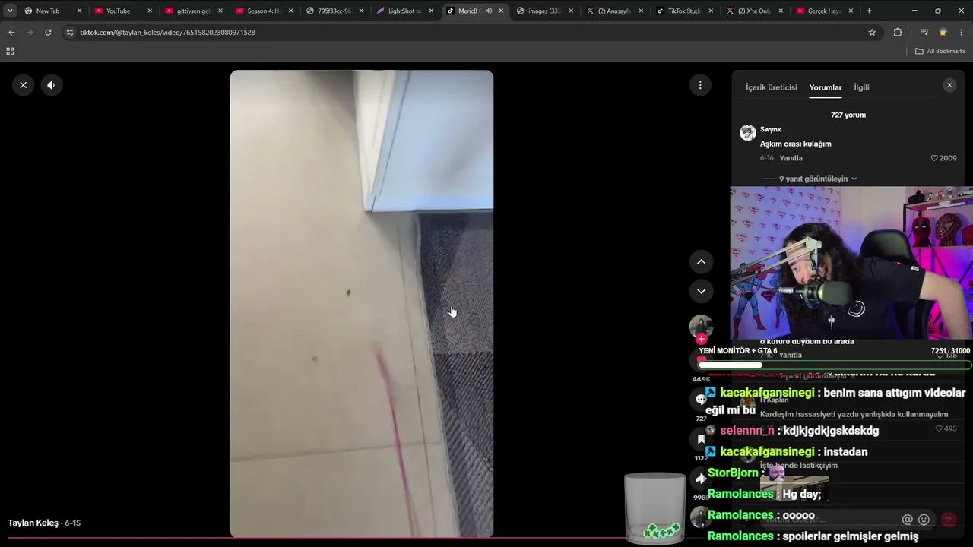Open the media controls toolbar icon
Screen dimensions: 973x547
[924, 33]
